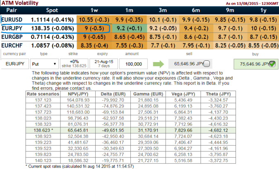Click the Pair column header
Screen dimensions: 279x170
(12, 10)
